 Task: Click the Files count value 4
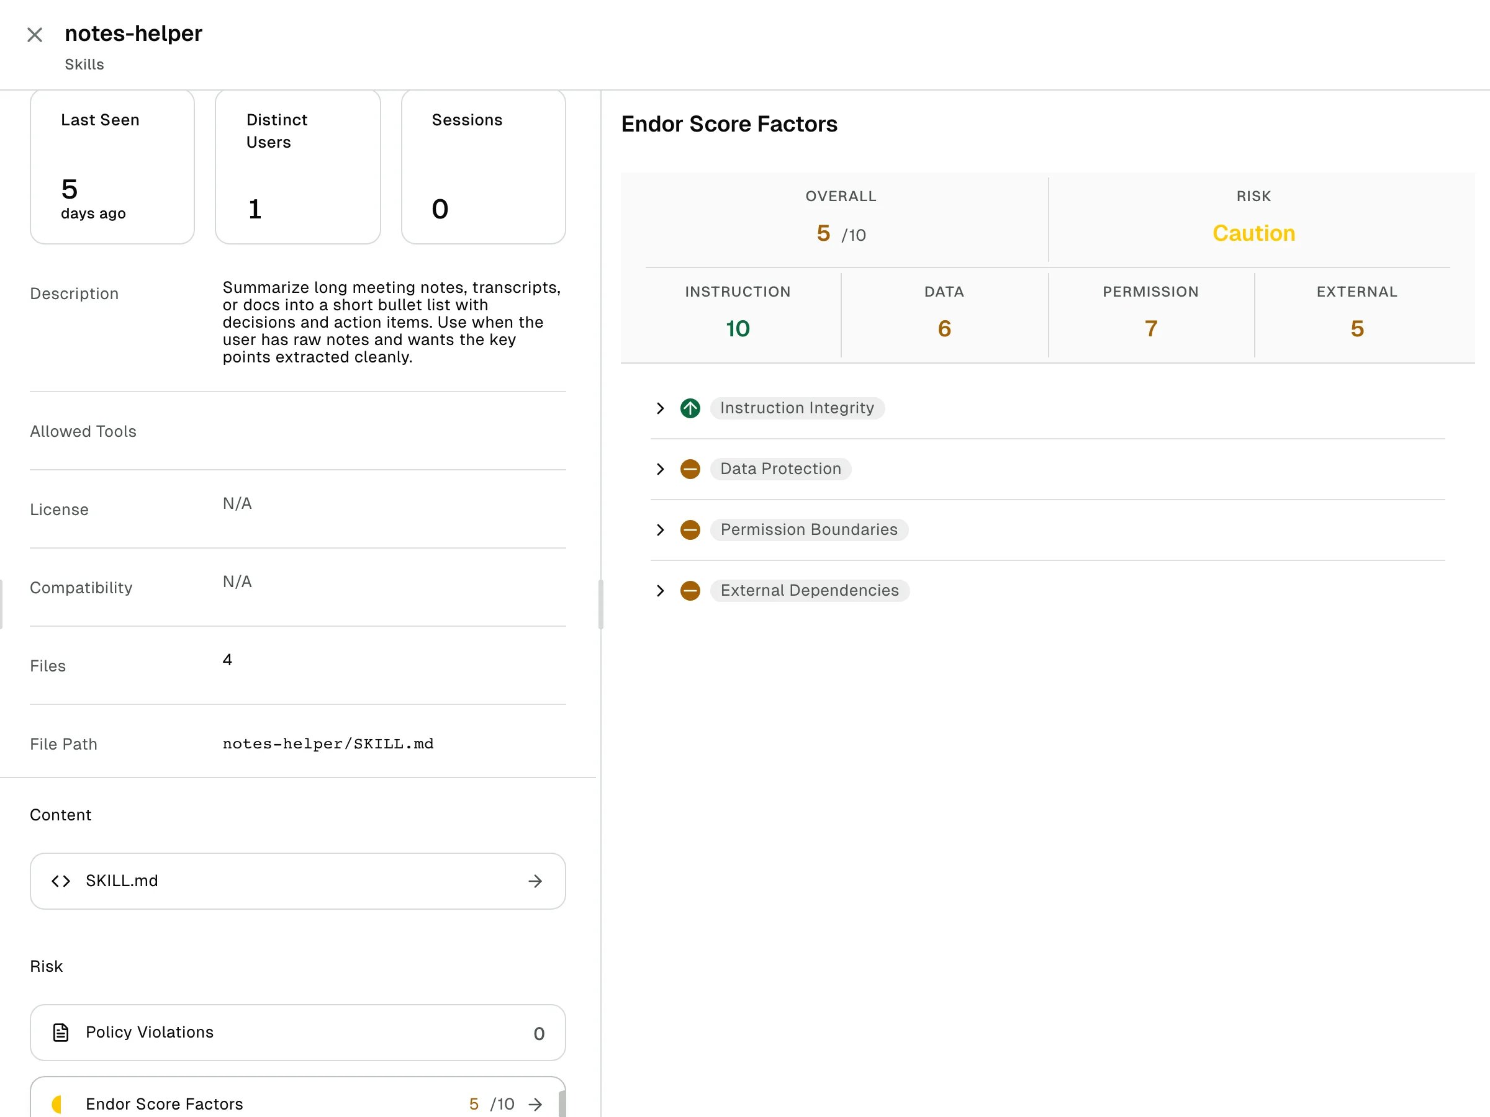pyautogui.click(x=228, y=660)
